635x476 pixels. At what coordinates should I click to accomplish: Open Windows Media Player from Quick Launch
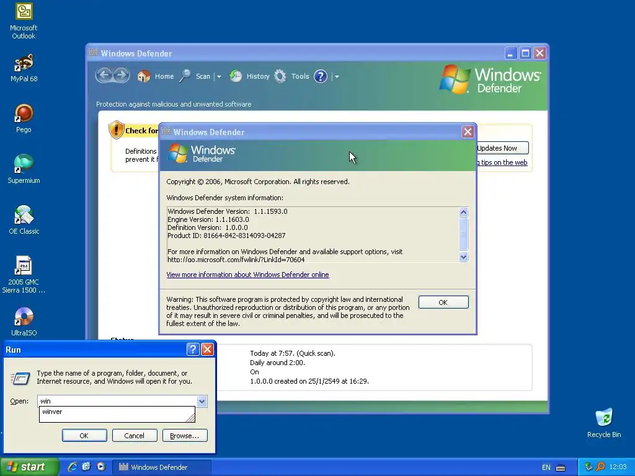pos(101,467)
